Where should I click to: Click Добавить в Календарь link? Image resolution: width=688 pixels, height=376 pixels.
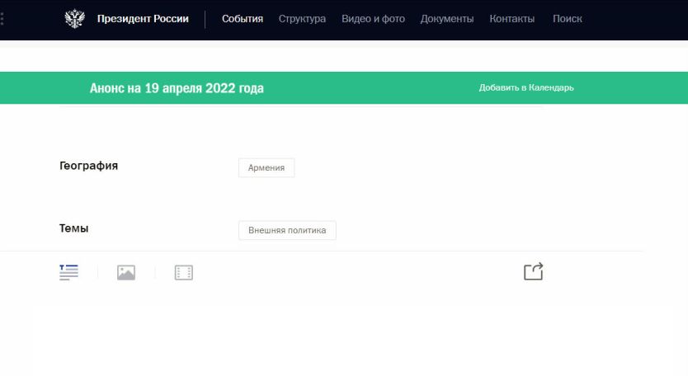coord(526,87)
